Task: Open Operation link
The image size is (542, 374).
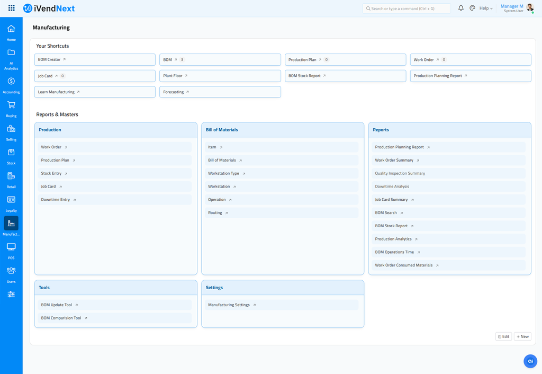Action: [282, 200]
